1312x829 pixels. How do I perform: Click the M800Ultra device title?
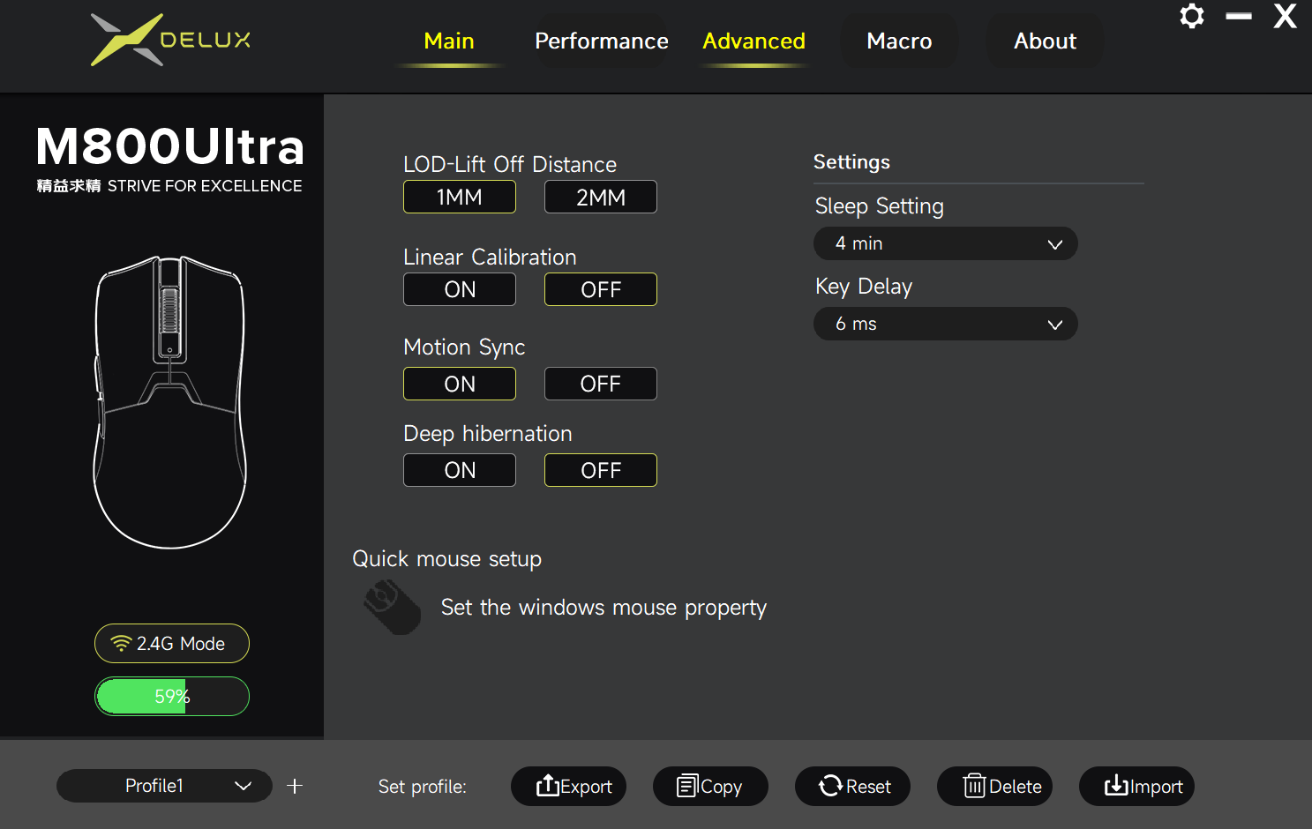pos(170,146)
